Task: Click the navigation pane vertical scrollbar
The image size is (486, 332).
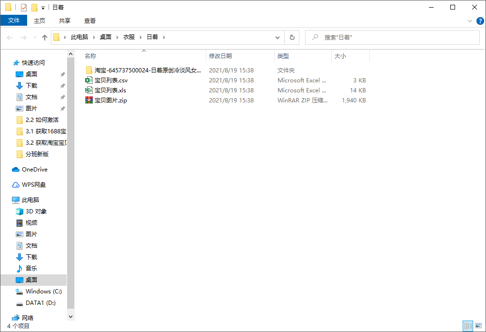Action: coord(71,191)
